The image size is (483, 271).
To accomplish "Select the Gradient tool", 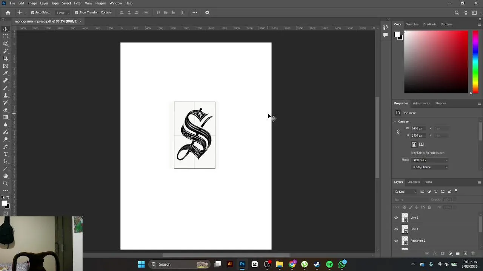I will [x=6, y=117].
